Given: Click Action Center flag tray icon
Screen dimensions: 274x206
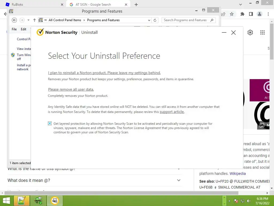Looking at the screenshot, I should coord(236,201).
